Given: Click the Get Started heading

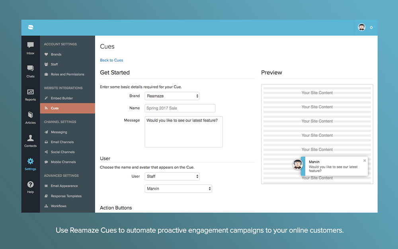Looking at the screenshot, I should pyautogui.click(x=115, y=73).
